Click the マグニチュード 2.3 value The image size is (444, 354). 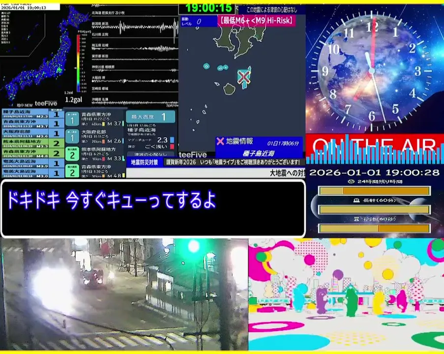[162, 140]
